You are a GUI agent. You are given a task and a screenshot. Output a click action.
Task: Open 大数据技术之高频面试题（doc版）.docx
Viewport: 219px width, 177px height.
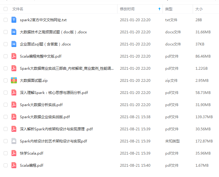tap(53, 32)
